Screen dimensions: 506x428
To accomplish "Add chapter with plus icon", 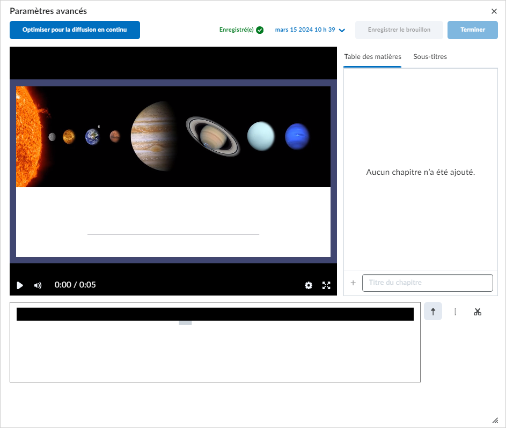I will [x=353, y=283].
